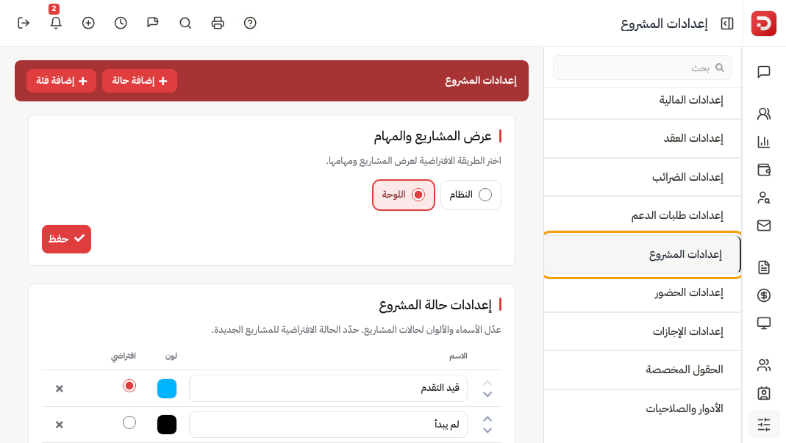Delete the قيد التقدم status row

pyautogui.click(x=59, y=389)
